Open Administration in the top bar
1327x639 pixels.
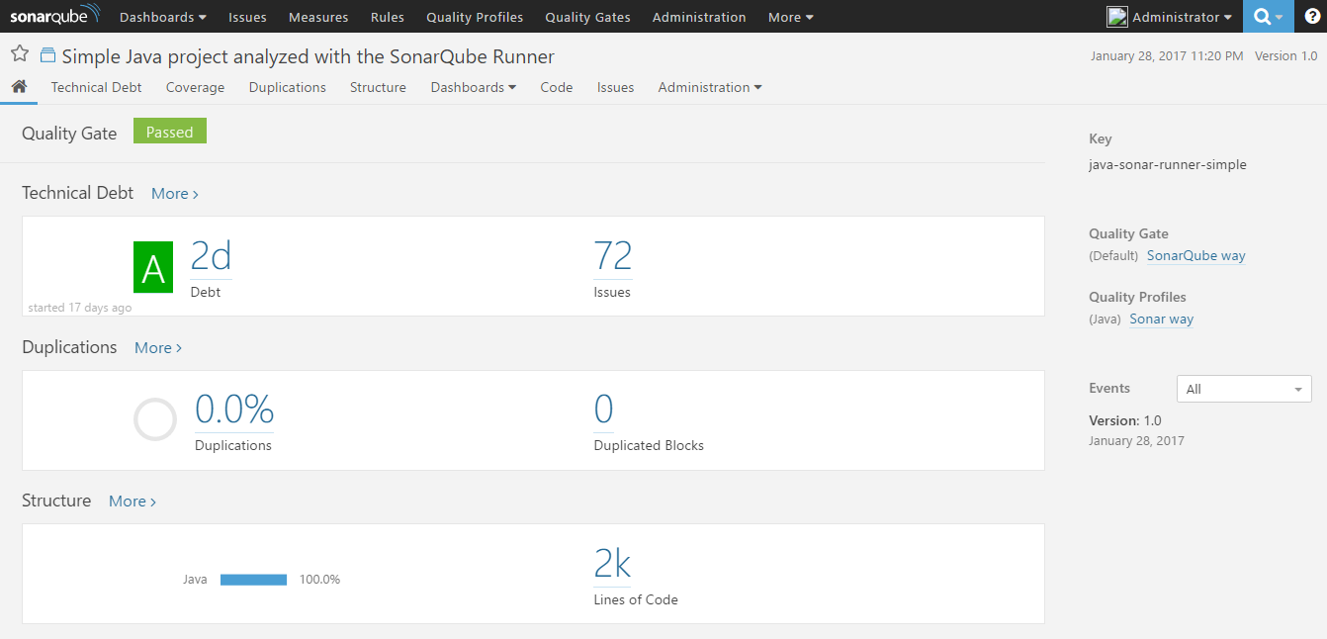pyautogui.click(x=699, y=17)
